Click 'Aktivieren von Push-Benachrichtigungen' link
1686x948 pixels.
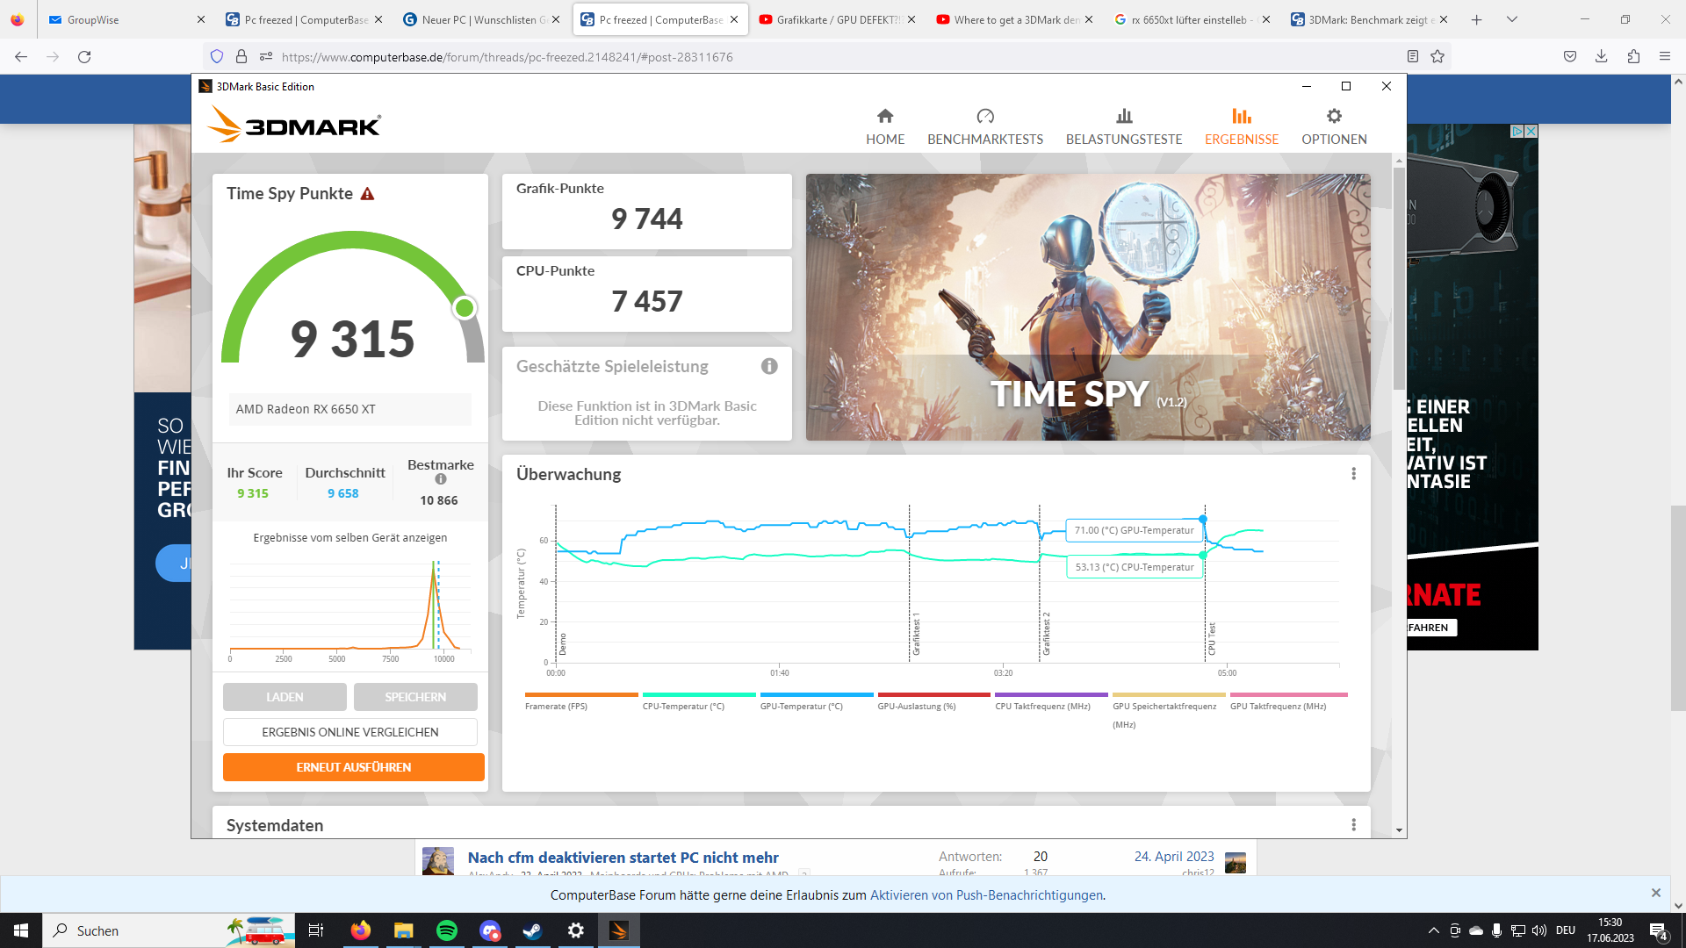(986, 895)
